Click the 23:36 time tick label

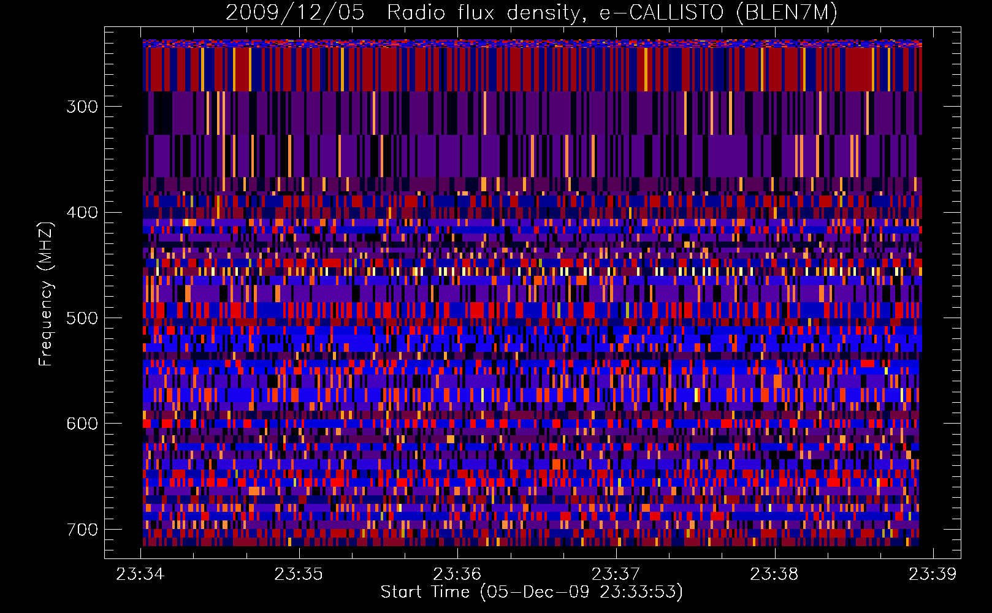[457, 574]
